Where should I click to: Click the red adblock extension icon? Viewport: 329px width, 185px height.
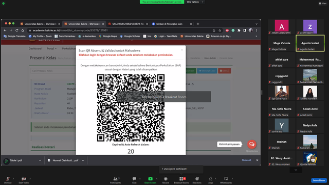tap(227, 30)
